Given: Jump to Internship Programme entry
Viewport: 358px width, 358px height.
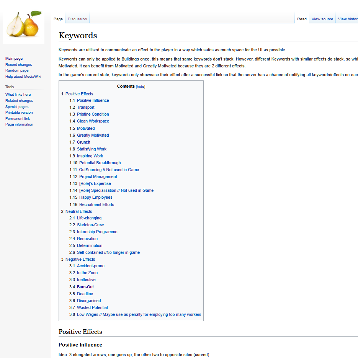Looking at the screenshot, I should tap(97, 232).
